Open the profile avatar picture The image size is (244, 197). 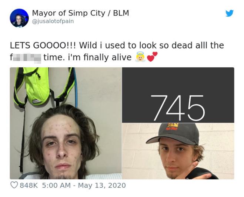19,18
